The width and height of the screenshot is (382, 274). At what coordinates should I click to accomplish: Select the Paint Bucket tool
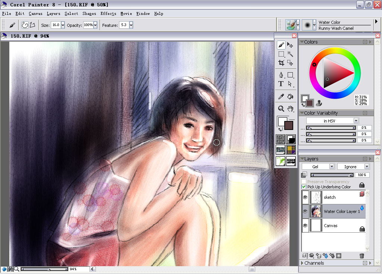coord(290,96)
